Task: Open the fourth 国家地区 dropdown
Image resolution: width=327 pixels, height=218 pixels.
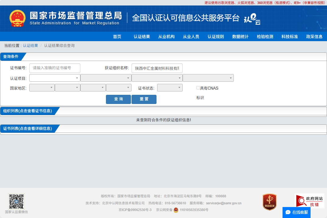Action: point(119,88)
